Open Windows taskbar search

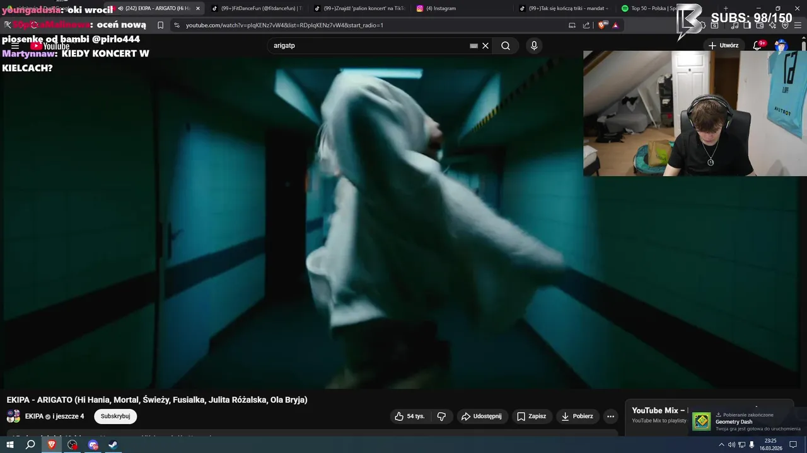point(30,445)
